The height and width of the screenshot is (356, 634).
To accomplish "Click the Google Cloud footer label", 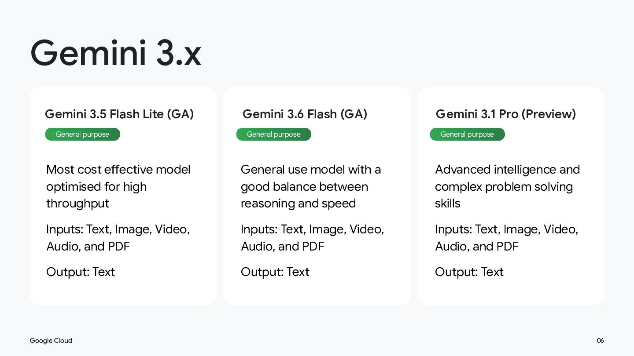I will click(51, 341).
